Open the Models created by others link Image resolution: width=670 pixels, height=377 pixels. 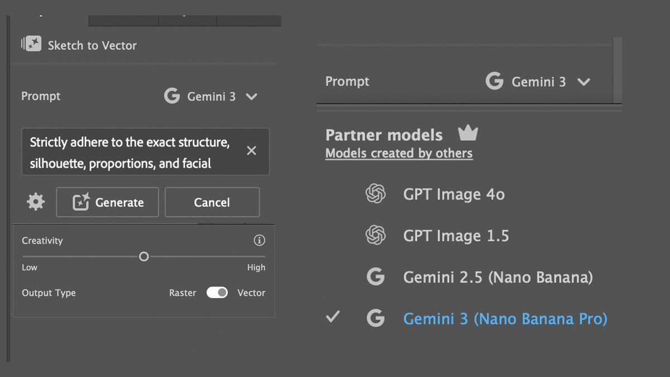click(x=399, y=153)
